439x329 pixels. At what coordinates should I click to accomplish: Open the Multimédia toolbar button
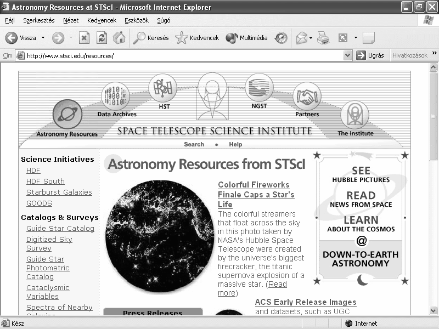click(x=246, y=38)
